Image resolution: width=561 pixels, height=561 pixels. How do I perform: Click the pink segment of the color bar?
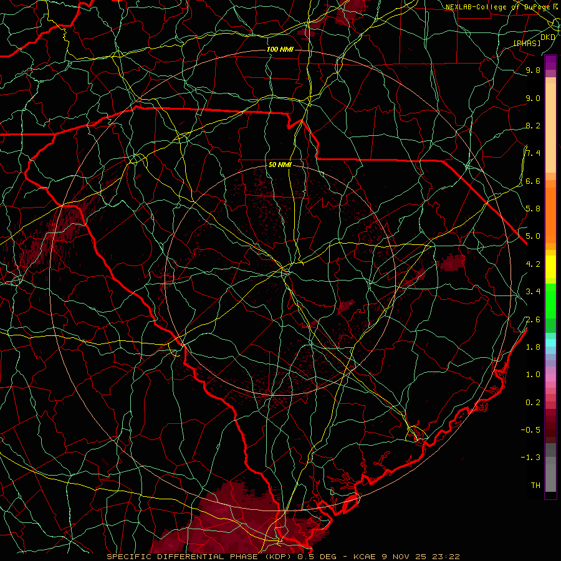pyautogui.click(x=550, y=378)
